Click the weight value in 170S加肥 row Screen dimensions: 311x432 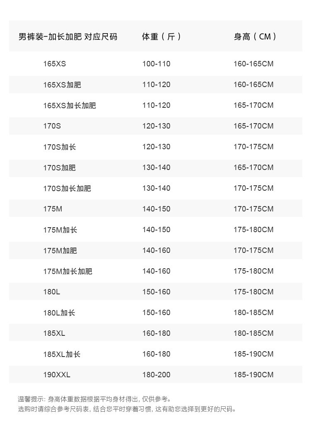156,167
